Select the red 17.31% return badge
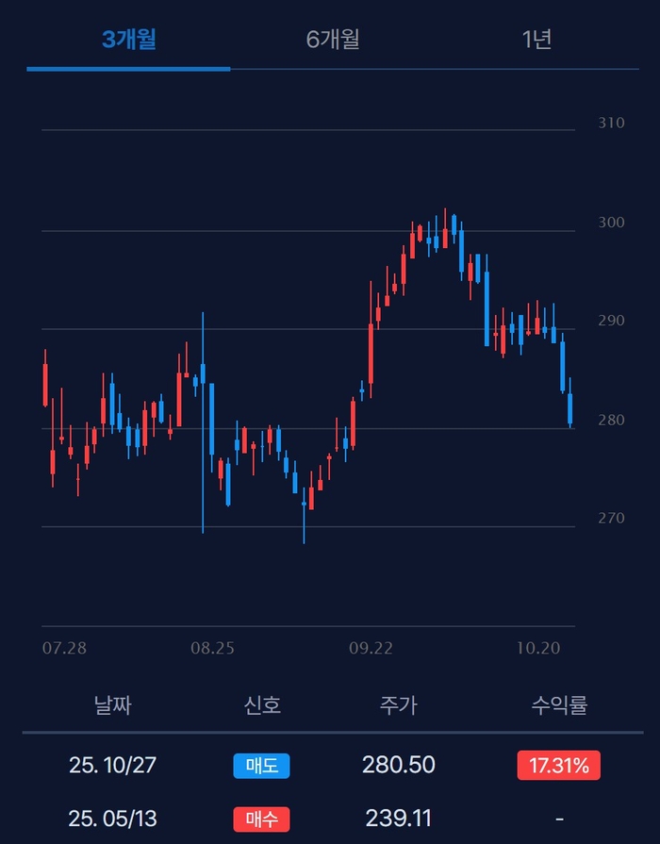 point(558,766)
